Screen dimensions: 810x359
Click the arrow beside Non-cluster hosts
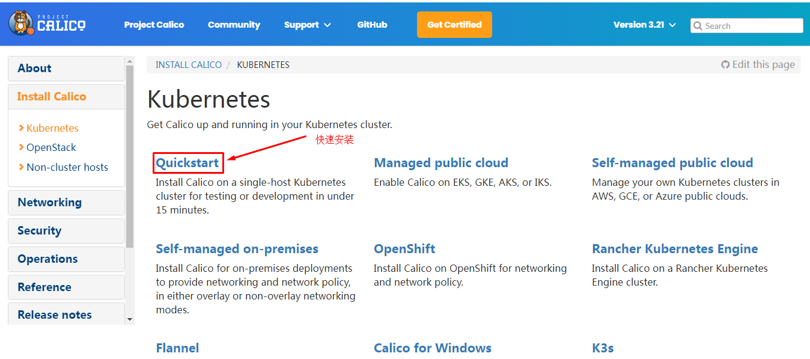coord(22,167)
